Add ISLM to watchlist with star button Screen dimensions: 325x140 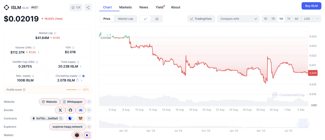[76, 8]
